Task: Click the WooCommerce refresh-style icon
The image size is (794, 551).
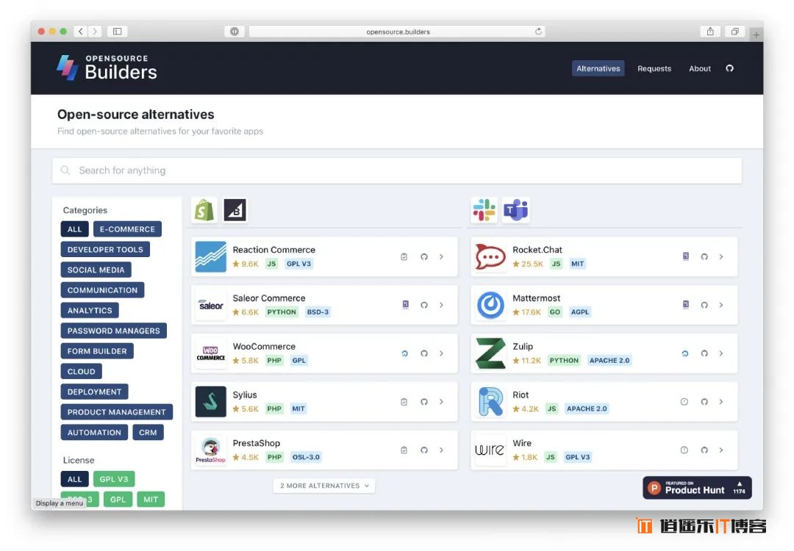Action: point(404,353)
